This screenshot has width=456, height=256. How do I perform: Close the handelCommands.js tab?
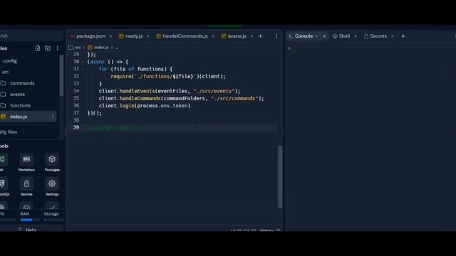pyautogui.click(x=213, y=36)
